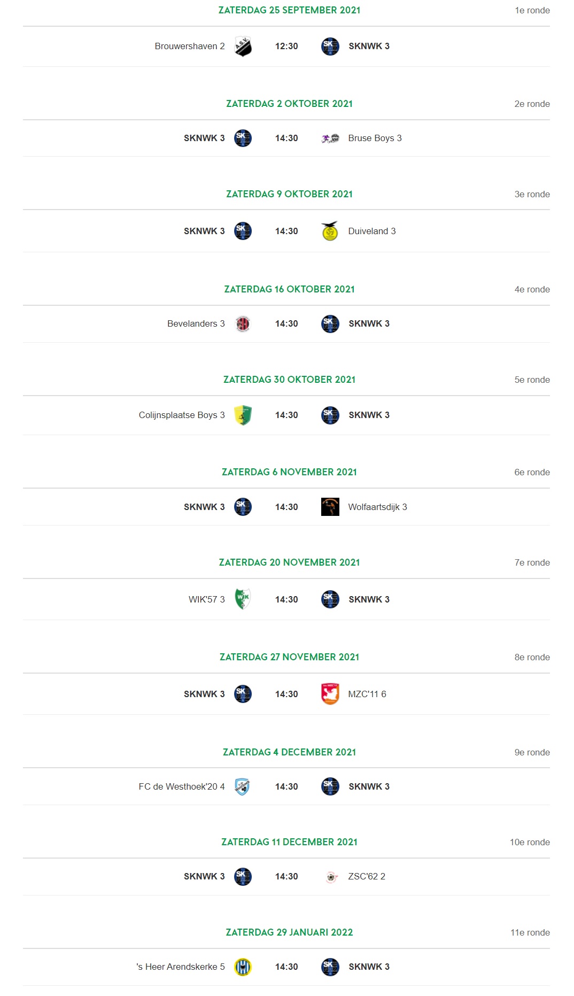Click the Bruse Boys 3 club logo
Viewport: 574px width, 996px height.
330,138
